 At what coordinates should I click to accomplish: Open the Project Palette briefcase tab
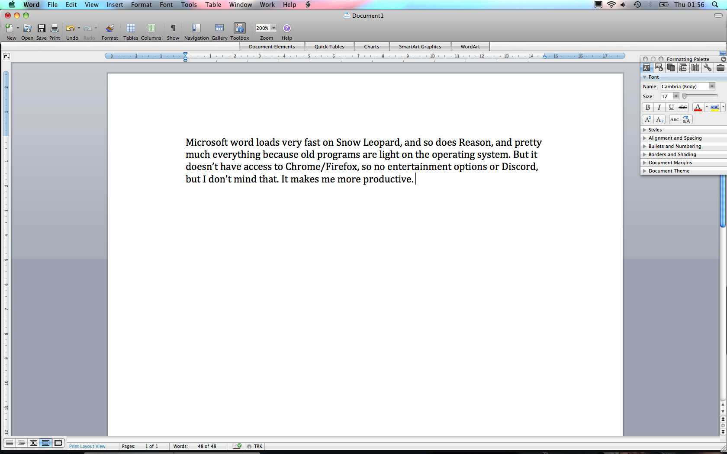(720, 67)
